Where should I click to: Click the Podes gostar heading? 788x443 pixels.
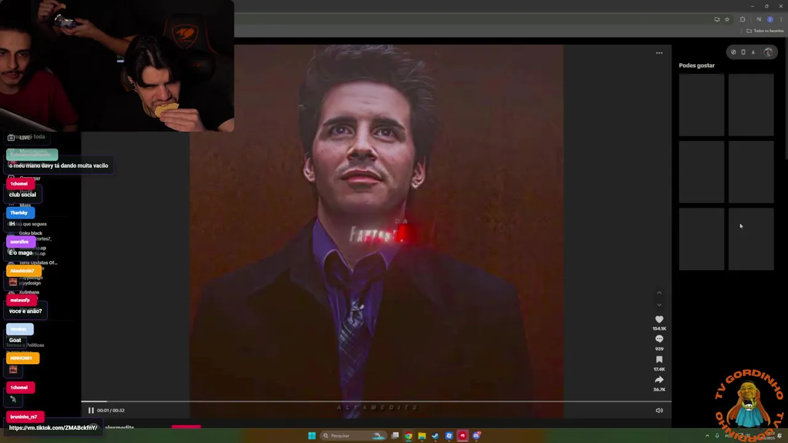tap(697, 65)
